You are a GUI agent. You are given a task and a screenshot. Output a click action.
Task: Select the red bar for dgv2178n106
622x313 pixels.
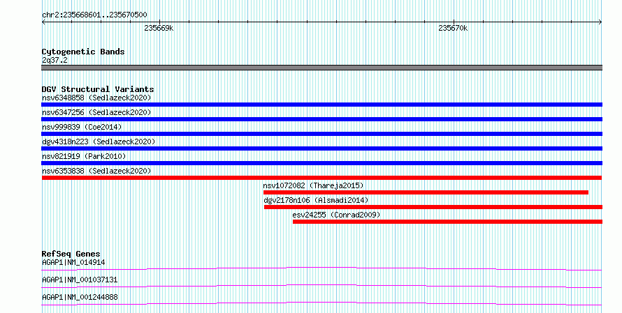(433, 207)
